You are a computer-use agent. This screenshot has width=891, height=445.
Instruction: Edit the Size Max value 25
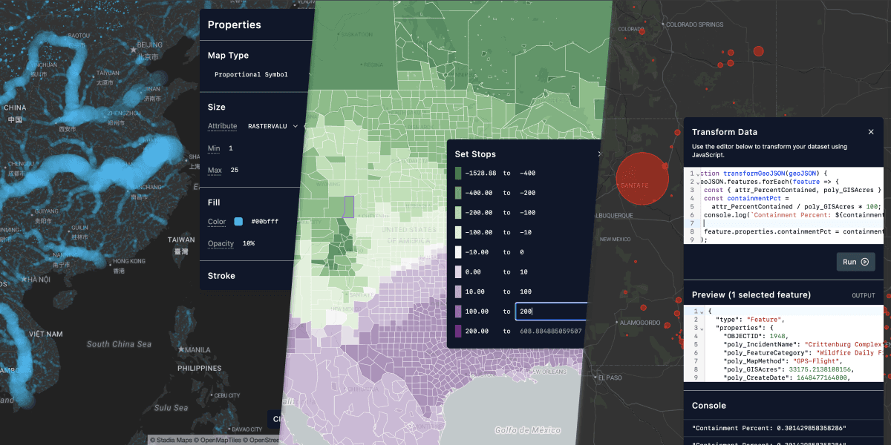pos(233,171)
